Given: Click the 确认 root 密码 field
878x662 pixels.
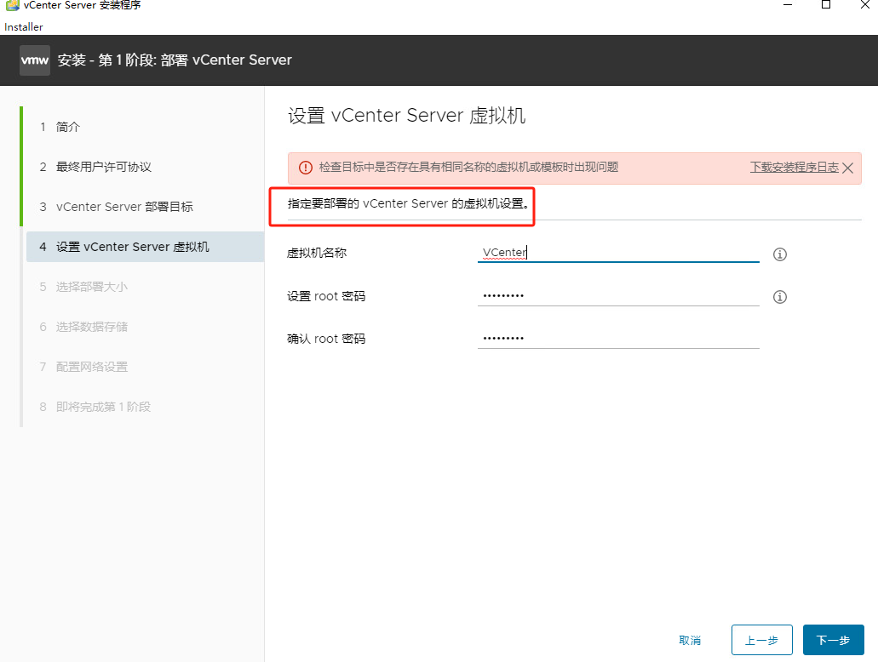Looking at the screenshot, I should [618, 338].
